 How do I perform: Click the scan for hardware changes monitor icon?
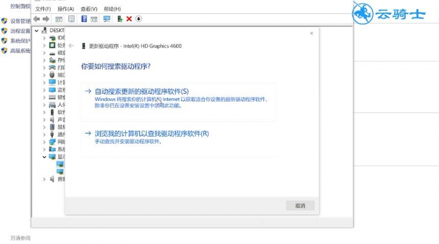106,19
